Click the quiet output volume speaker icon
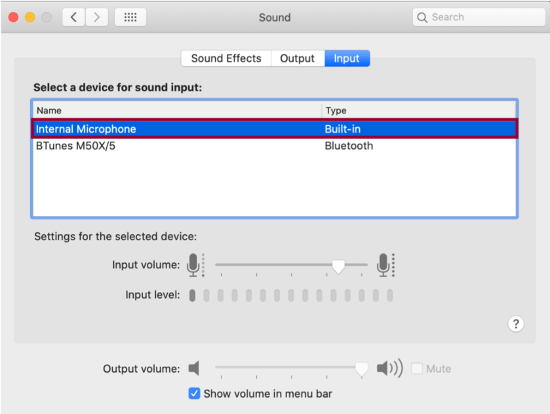 click(194, 369)
